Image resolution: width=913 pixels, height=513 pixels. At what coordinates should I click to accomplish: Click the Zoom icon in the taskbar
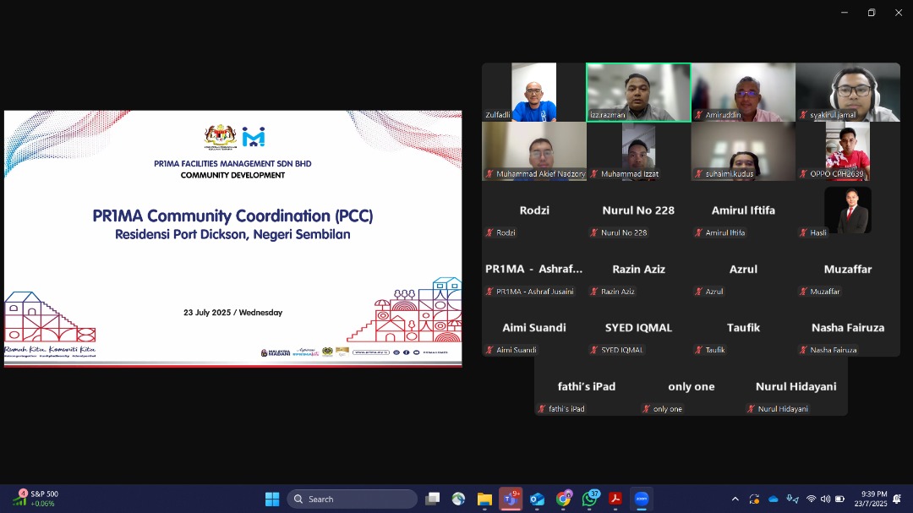click(x=642, y=499)
